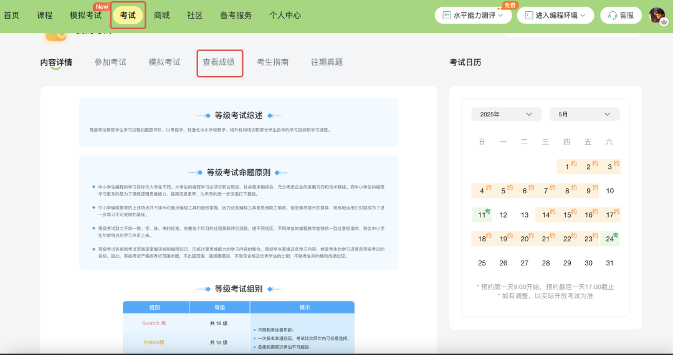Viewport: 673px width, 355px height.
Task: Click the New badge above 模拟考试
Action: click(x=102, y=6)
